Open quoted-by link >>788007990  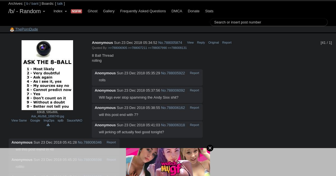157,48
